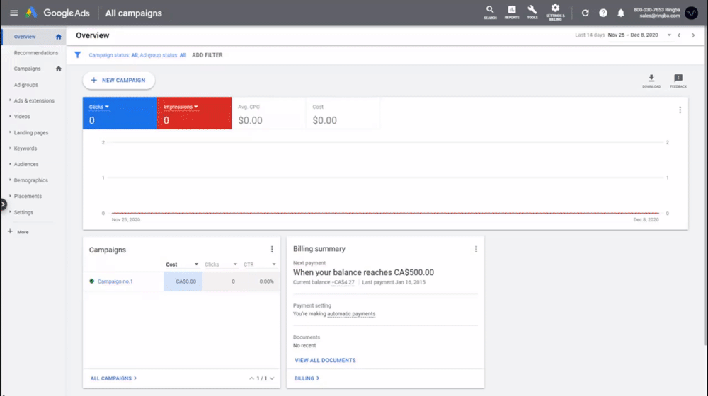708x396 pixels.
Task: Click the account avatar icon
Action: tap(691, 13)
